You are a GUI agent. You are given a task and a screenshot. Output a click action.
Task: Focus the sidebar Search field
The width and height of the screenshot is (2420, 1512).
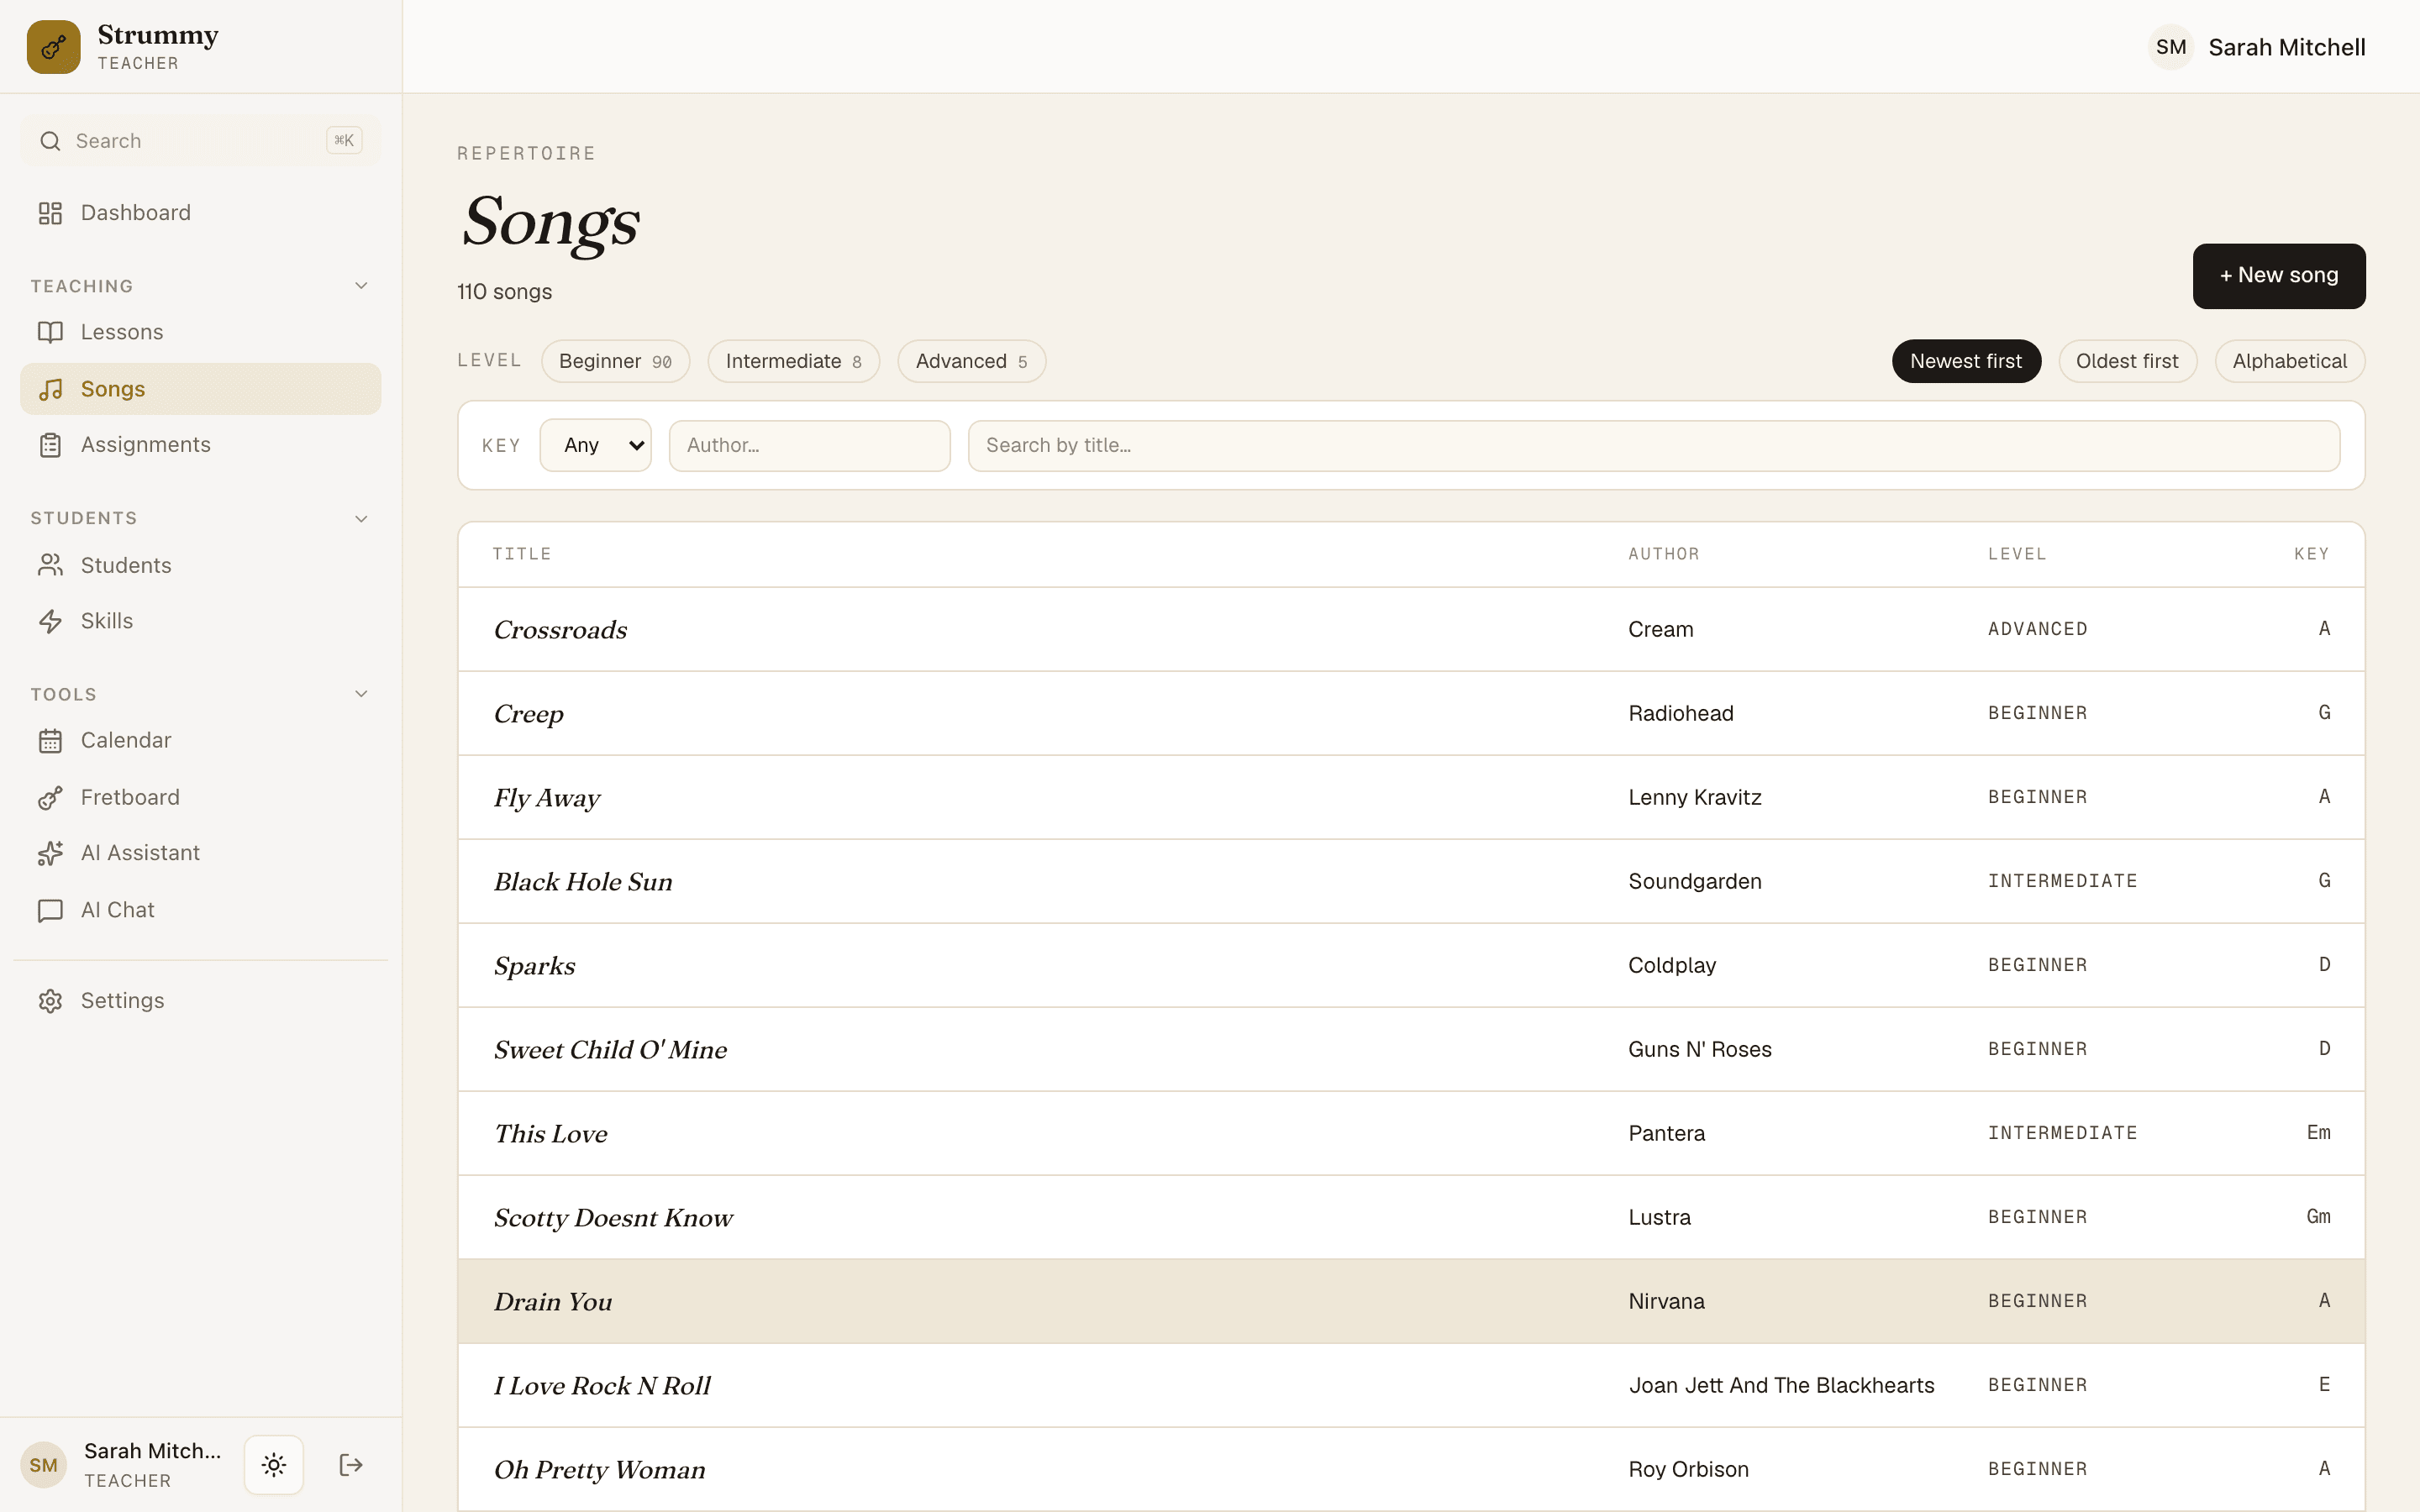tap(200, 141)
